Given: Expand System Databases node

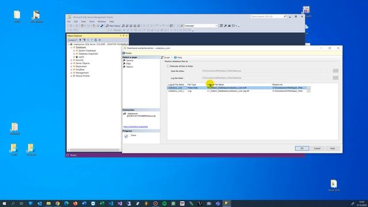Looking at the screenshot, I should 74,51.
